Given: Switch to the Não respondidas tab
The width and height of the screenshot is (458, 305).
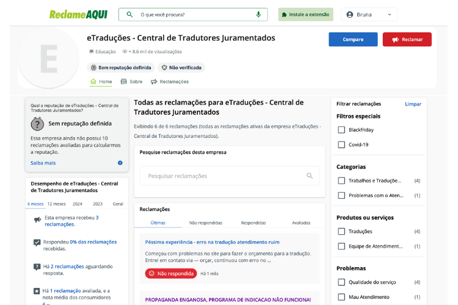Looking at the screenshot, I should (206, 223).
